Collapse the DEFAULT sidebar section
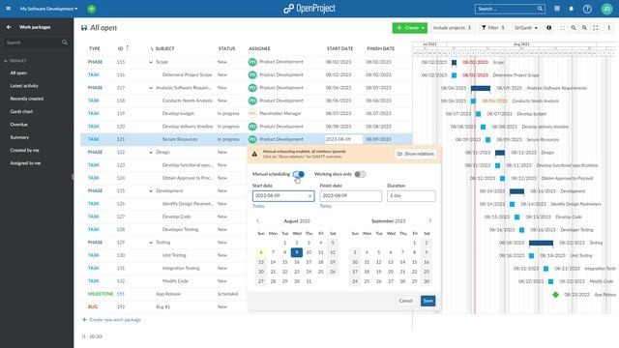The image size is (619, 348). (x=6, y=61)
